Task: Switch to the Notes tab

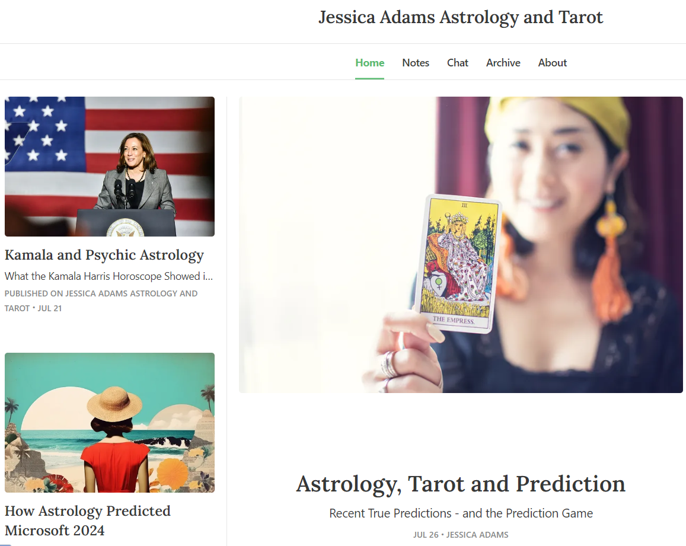Action: (x=416, y=63)
